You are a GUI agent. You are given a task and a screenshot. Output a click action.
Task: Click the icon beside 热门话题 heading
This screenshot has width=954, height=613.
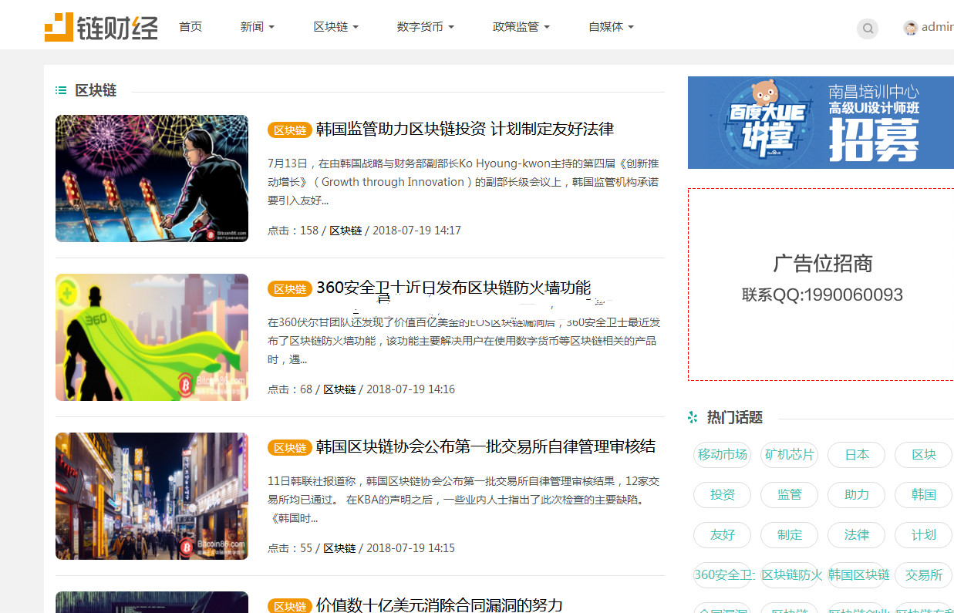(x=693, y=417)
